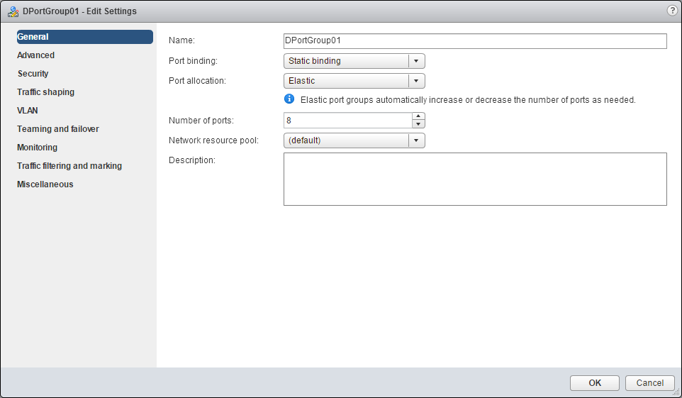Show Traffic filtering and marking settings

(x=69, y=166)
